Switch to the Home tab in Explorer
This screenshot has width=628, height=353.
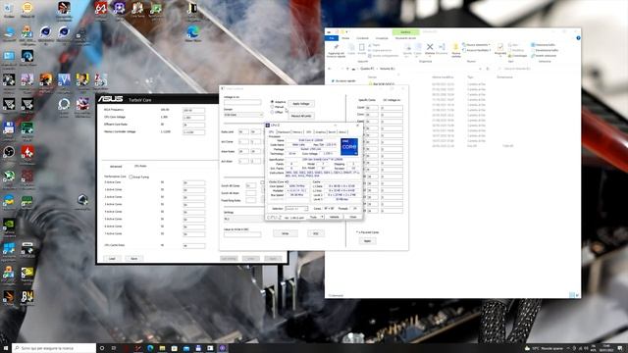tap(345, 38)
